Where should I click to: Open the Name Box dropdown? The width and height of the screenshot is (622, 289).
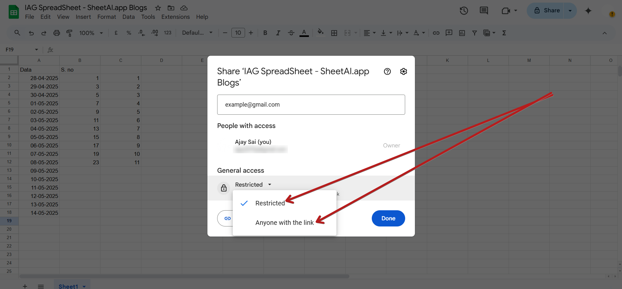pos(36,50)
